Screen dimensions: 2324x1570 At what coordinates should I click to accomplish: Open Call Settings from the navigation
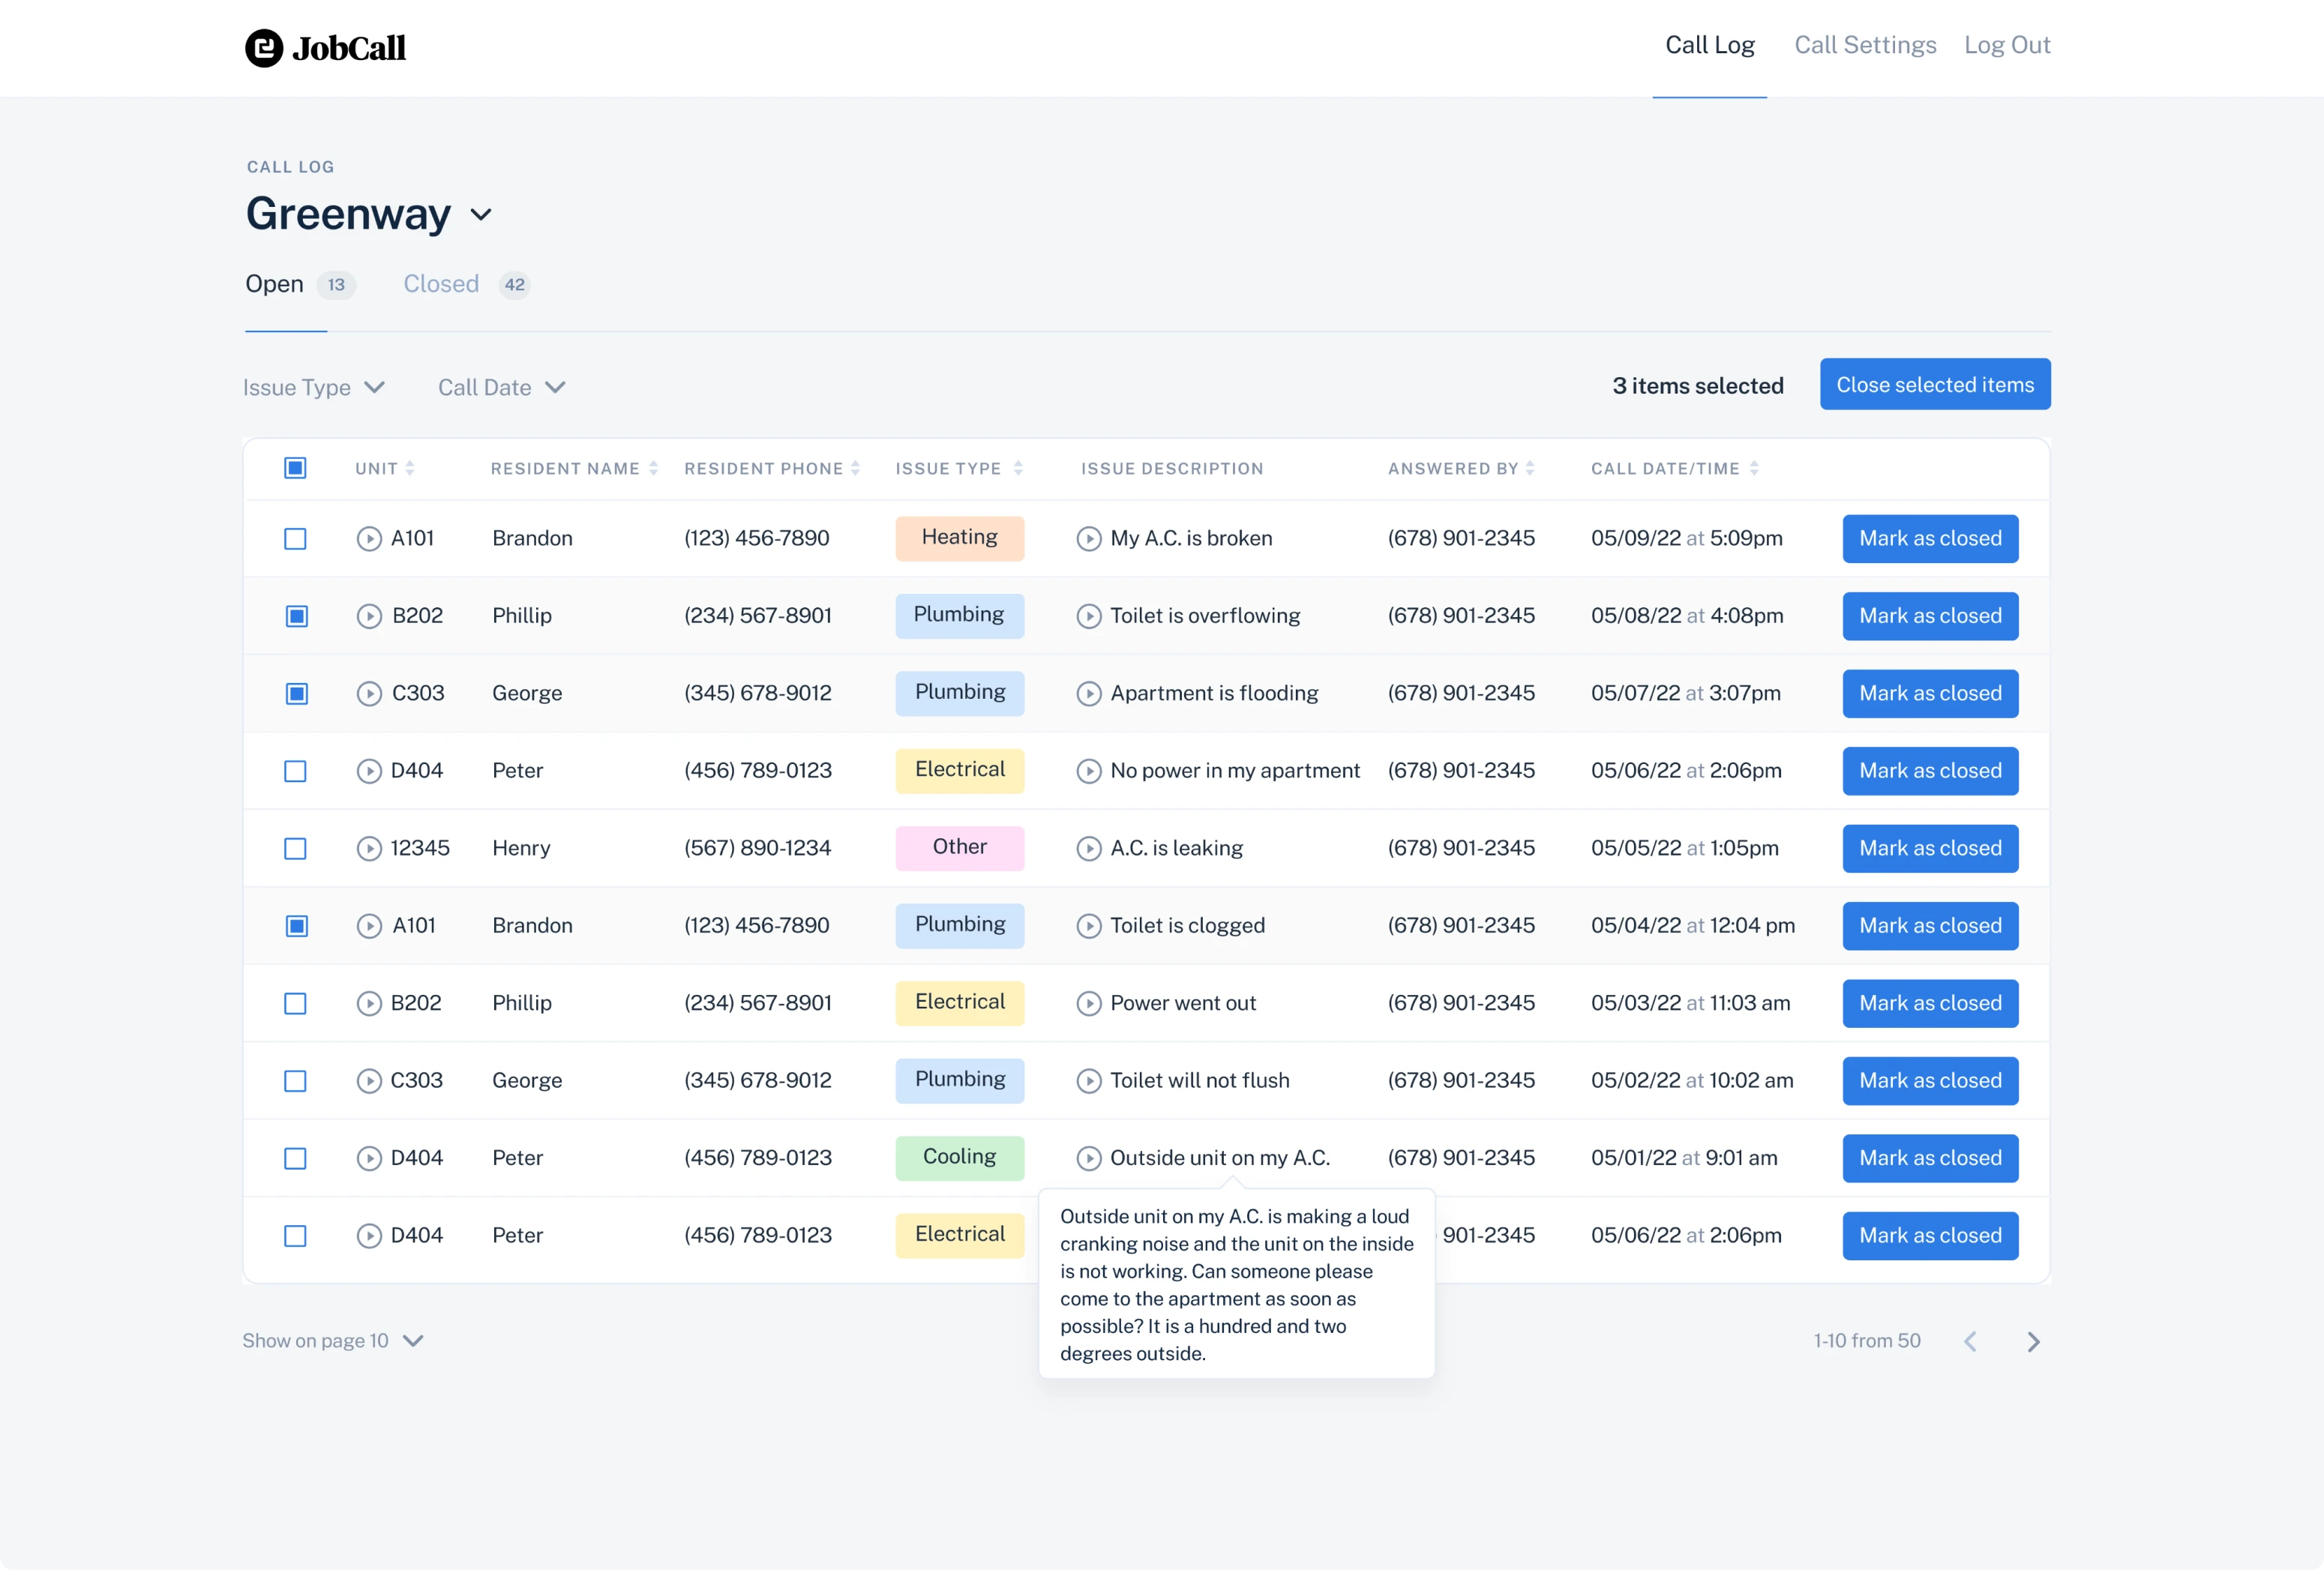point(1864,45)
